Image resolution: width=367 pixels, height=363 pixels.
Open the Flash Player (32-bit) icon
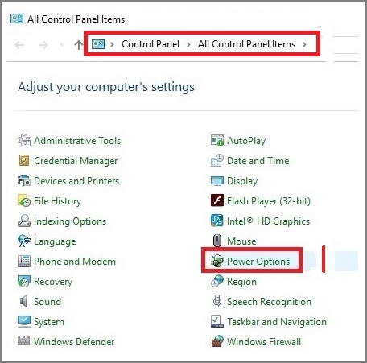[217, 200]
